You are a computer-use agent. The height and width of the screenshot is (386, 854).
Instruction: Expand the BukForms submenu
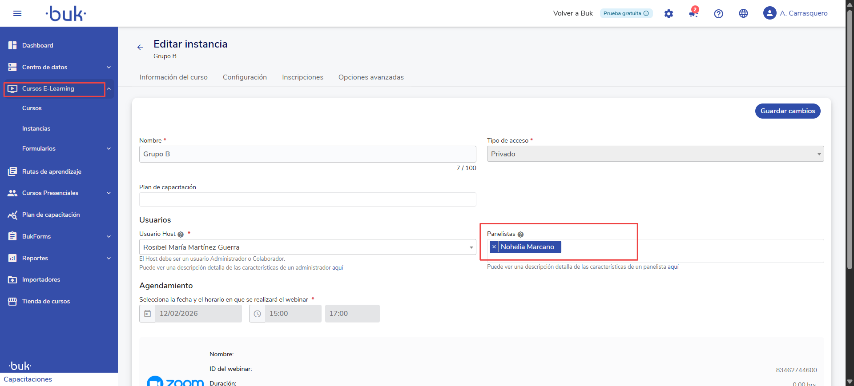click(x=109, y=237)
